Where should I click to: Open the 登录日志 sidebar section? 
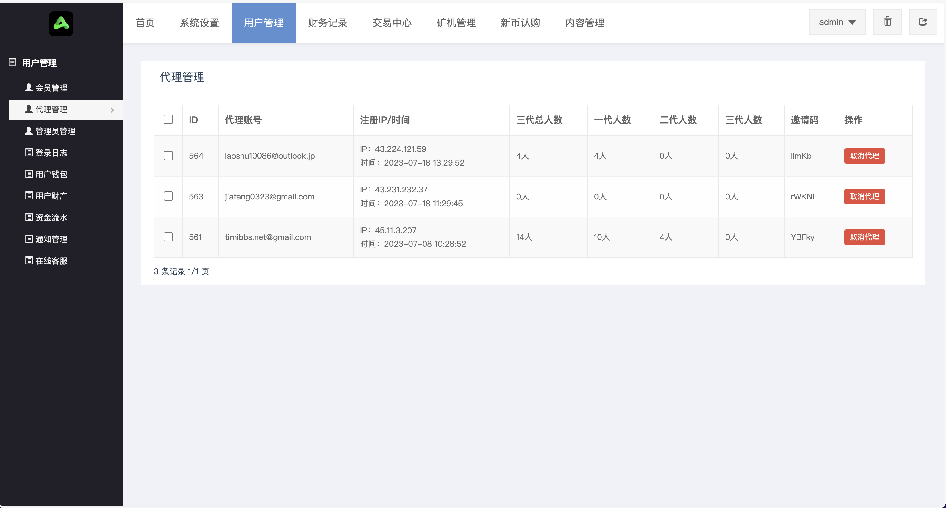coord(52,153)
